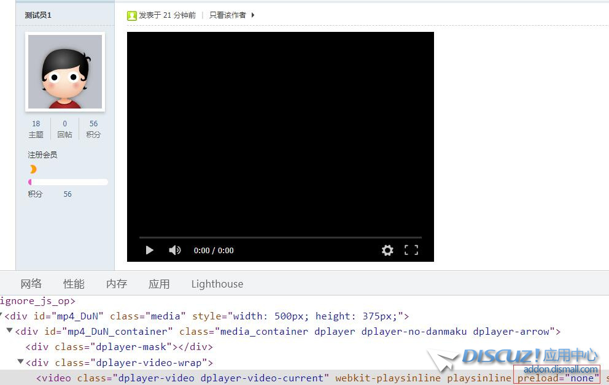Click the 只看该作者 link
Screen dimensions: 609x385
(x=227, y=15)
